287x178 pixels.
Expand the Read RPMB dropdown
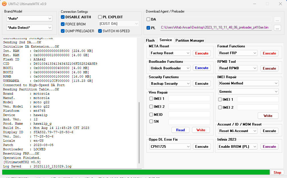coord(238,68)
